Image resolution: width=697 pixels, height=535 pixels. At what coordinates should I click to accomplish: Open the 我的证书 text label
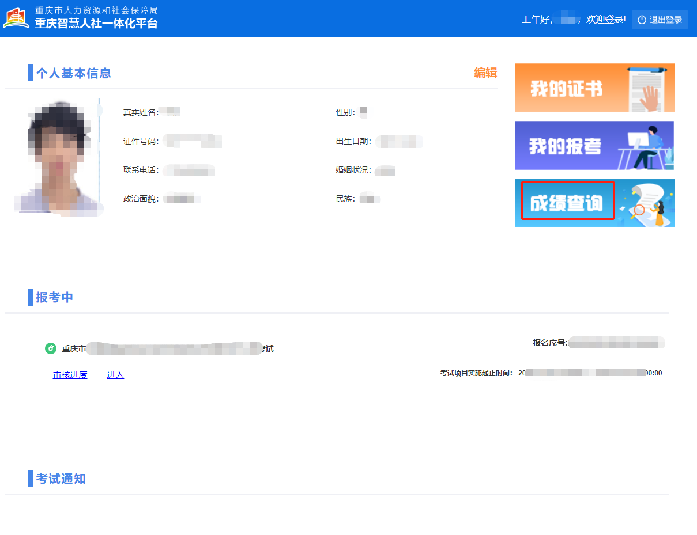coord(566,89)
